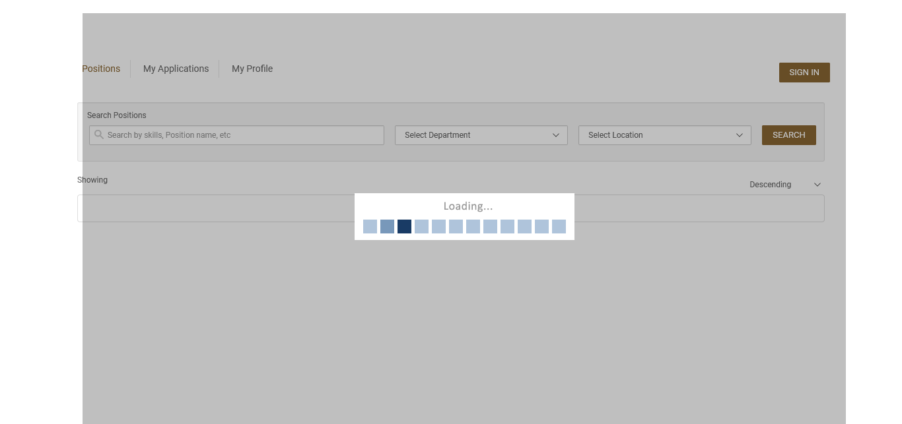Screen dimensions: 902x424
Task: Expand the Select Location dropdown
Action: point(664,135)
